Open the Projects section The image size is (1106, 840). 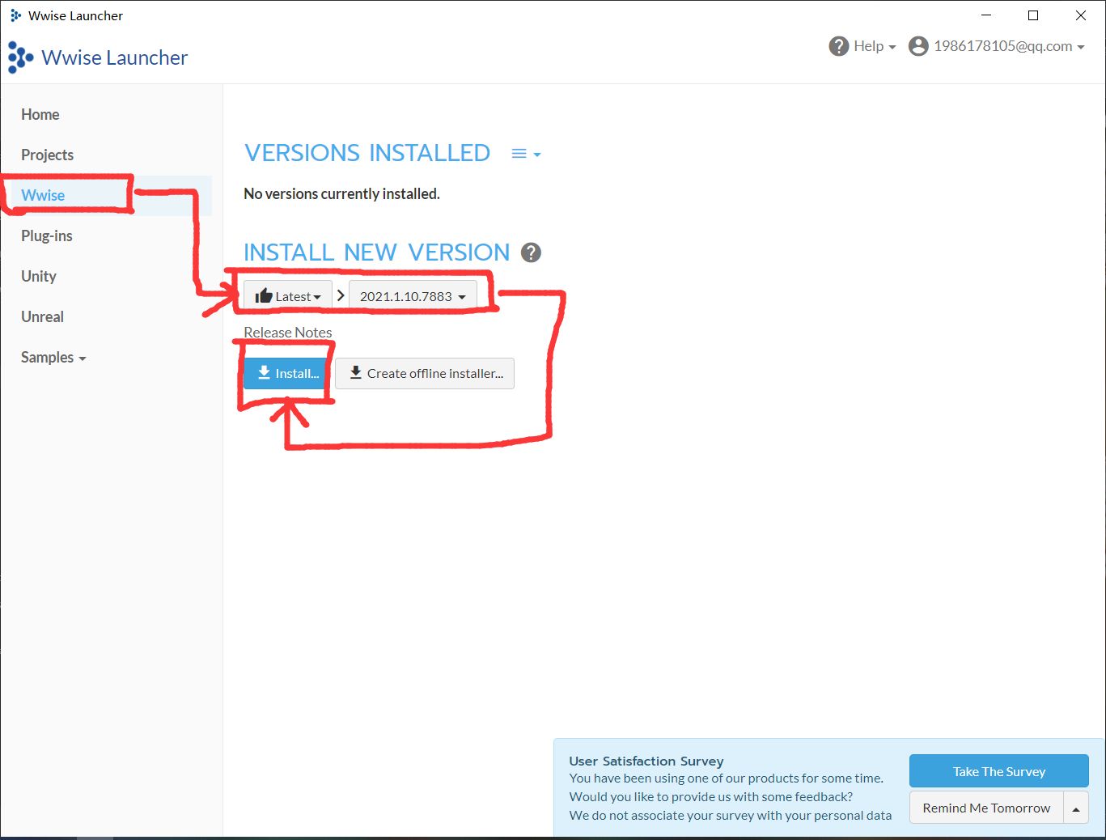pos(47,155)
